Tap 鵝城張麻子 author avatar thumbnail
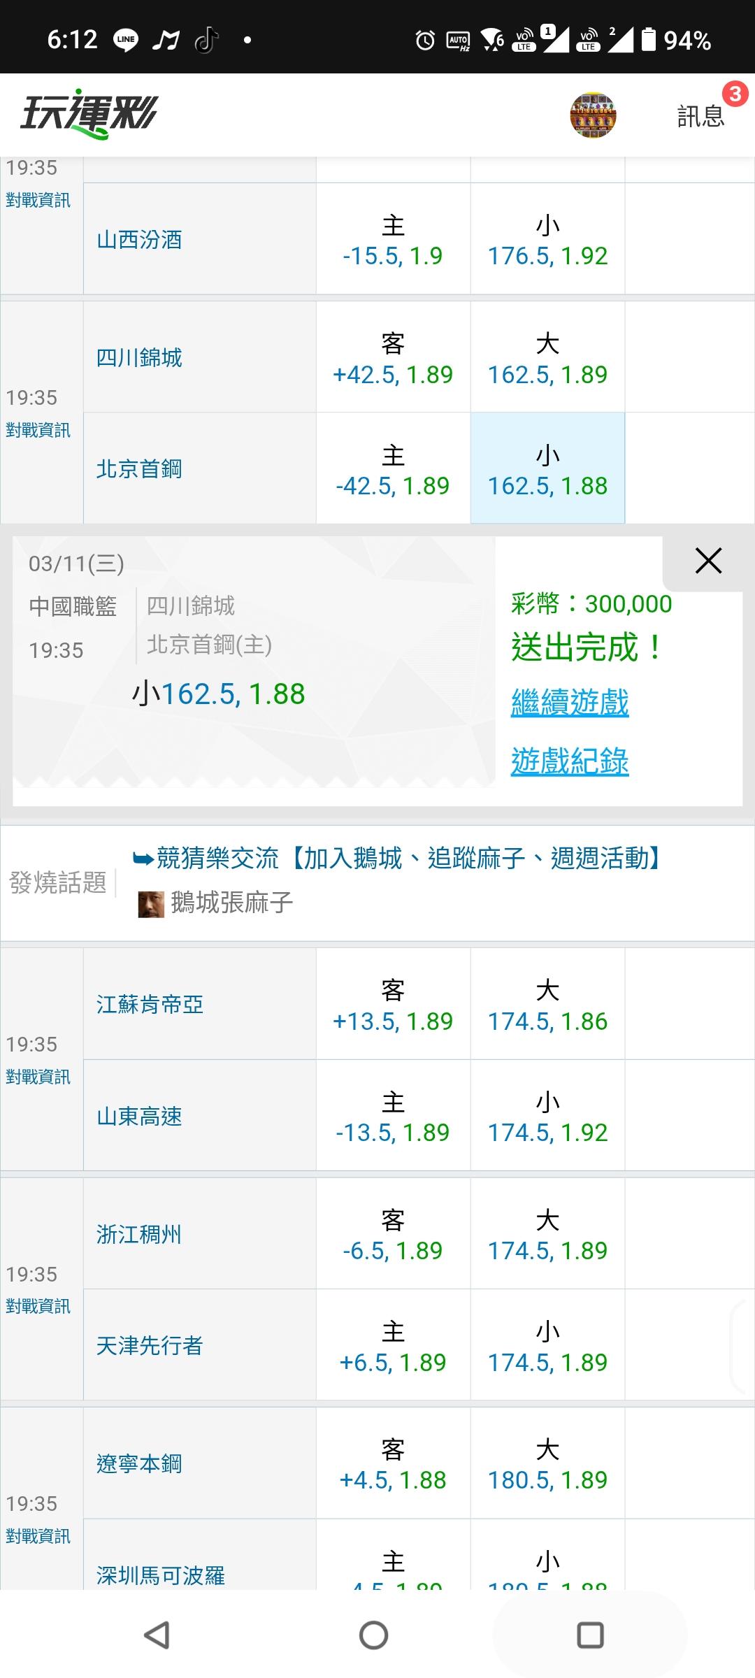This screenshot has width=755, height=1678. 151,904
